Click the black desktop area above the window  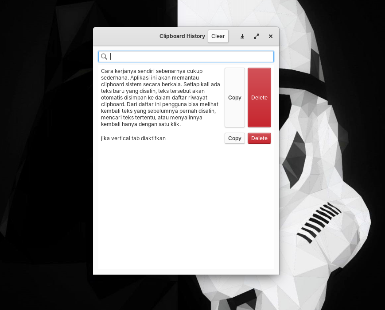(x=133, y=12)
